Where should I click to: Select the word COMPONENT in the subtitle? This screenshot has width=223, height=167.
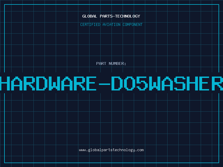132,24
